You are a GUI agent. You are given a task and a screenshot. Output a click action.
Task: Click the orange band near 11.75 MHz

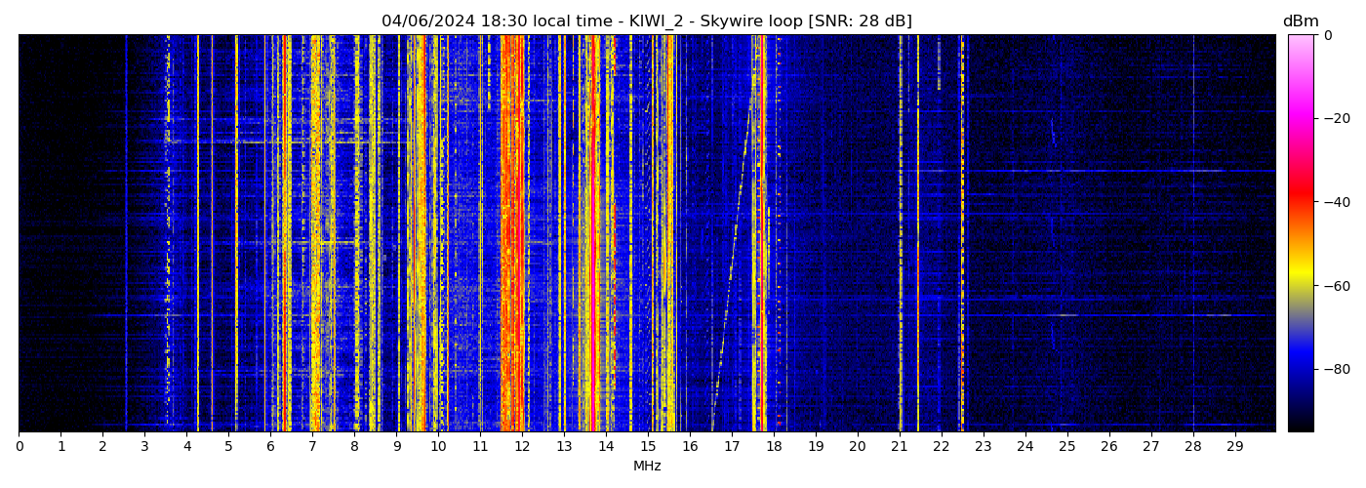pos(511,234)
